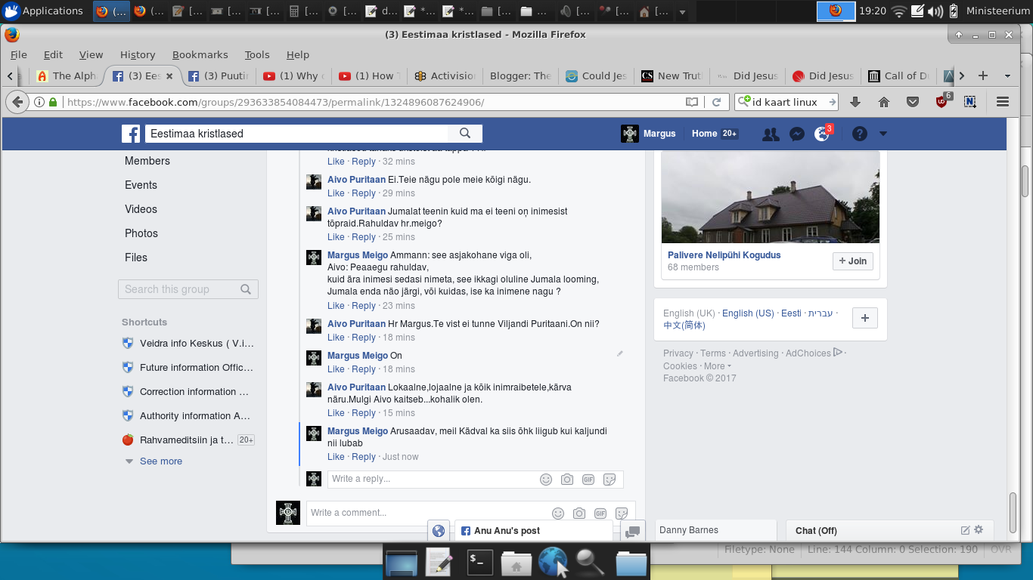Open Firefox downloads arrow icon
Screen dimensions: 1033x580
[x=855, y=102]
